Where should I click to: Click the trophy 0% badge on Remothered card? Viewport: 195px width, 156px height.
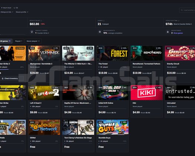click(158, 48)
